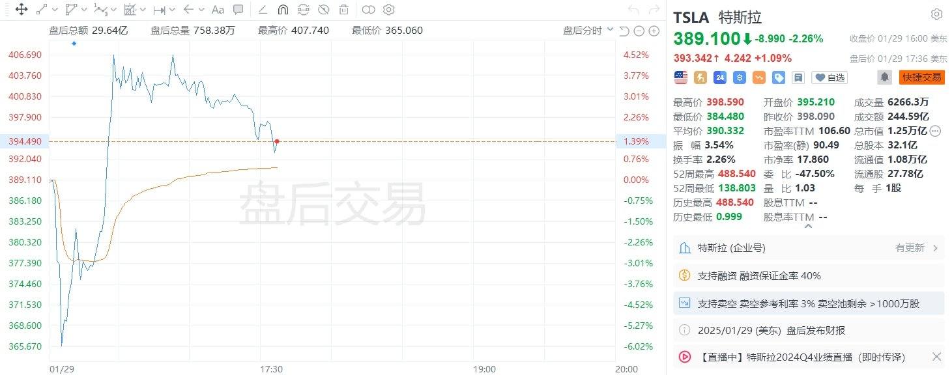Screen dimensions: 952x375
Task: Open chart settings gear in toolbar
Action: (389, 10)
